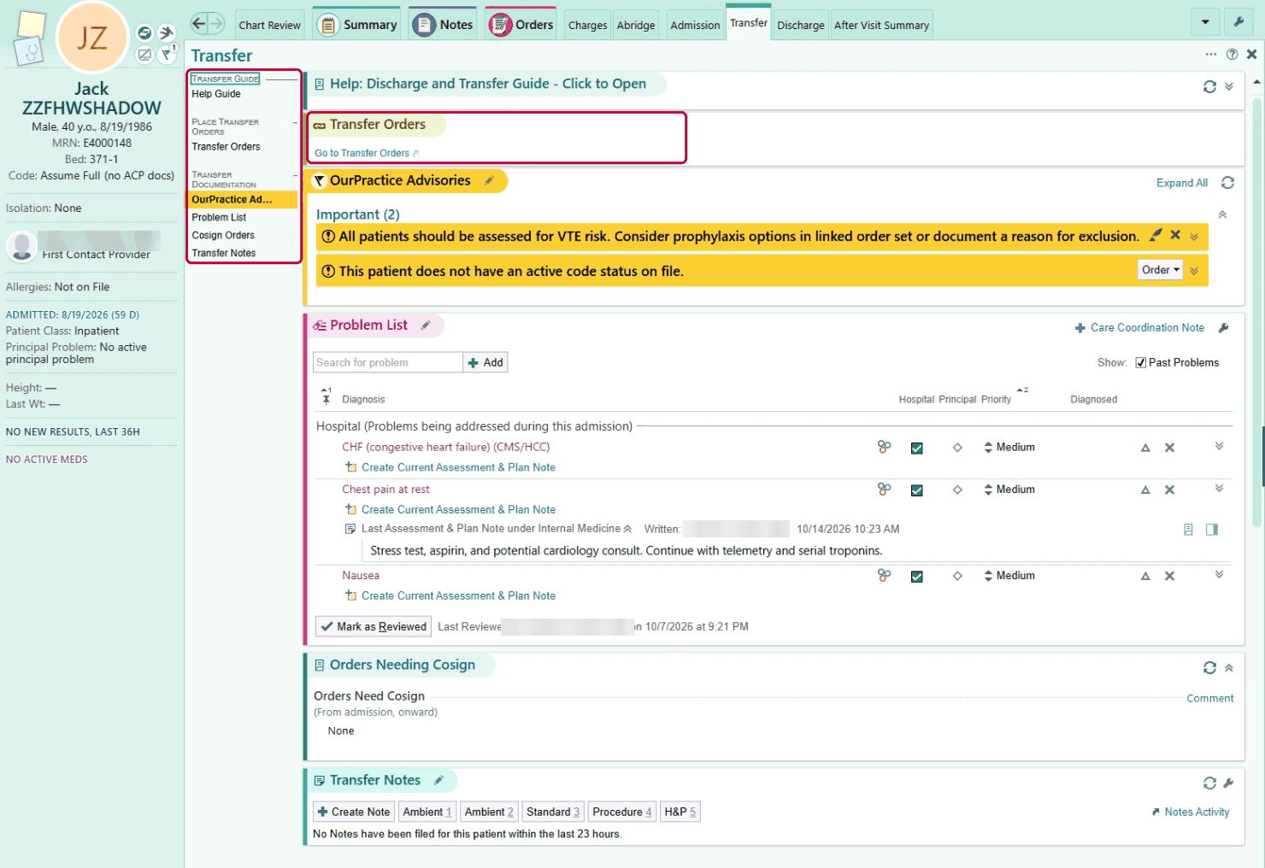
Task: Toggle Hospital checkbox for Chest pain at rest
Action: coord(916,490)
